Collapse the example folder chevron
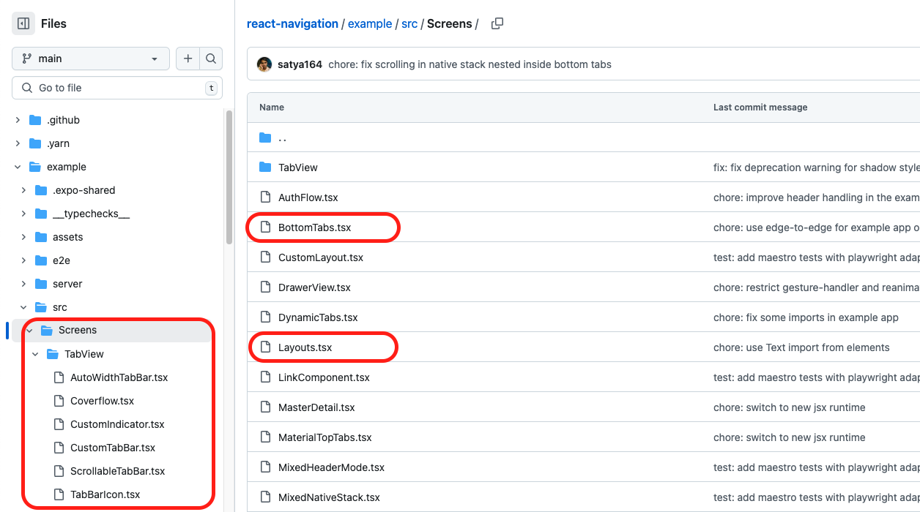920x512 pixels. coord(18,167)
